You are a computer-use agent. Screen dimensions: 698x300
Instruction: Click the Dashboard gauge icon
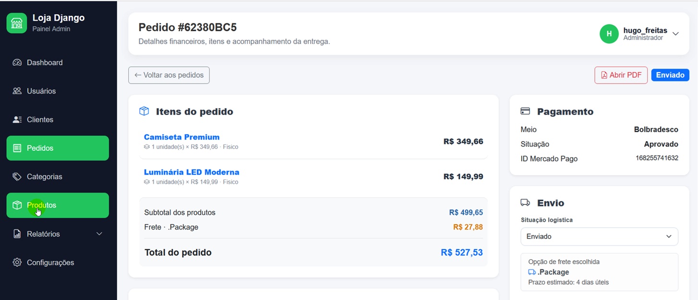tap(17, 62)
